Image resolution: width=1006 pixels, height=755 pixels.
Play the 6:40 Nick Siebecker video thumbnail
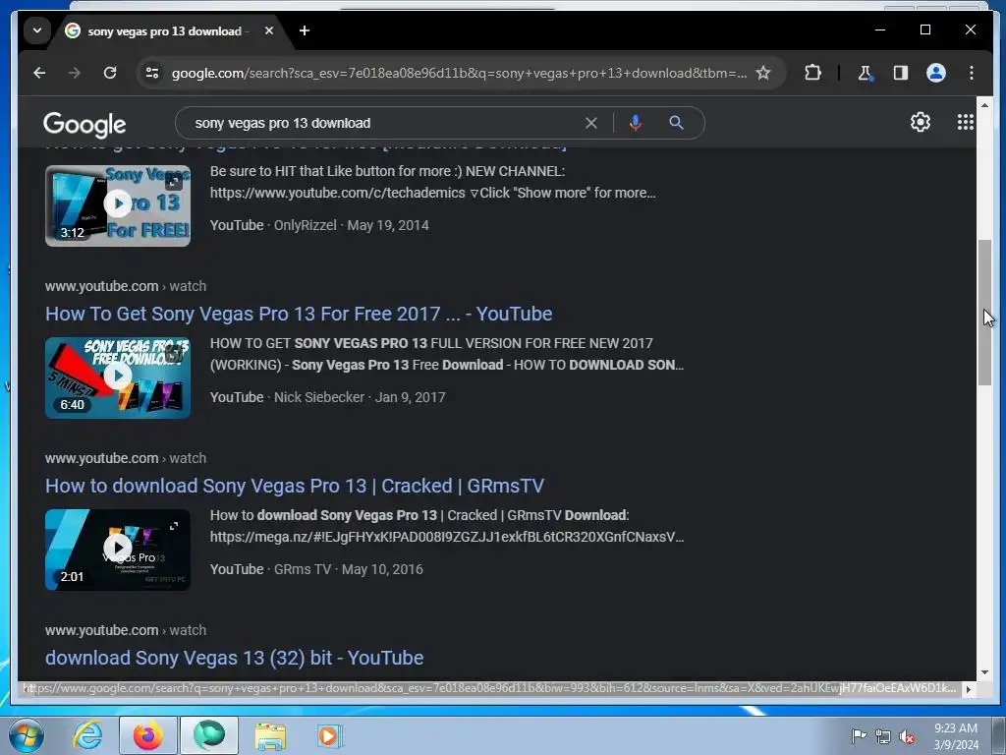118,377
